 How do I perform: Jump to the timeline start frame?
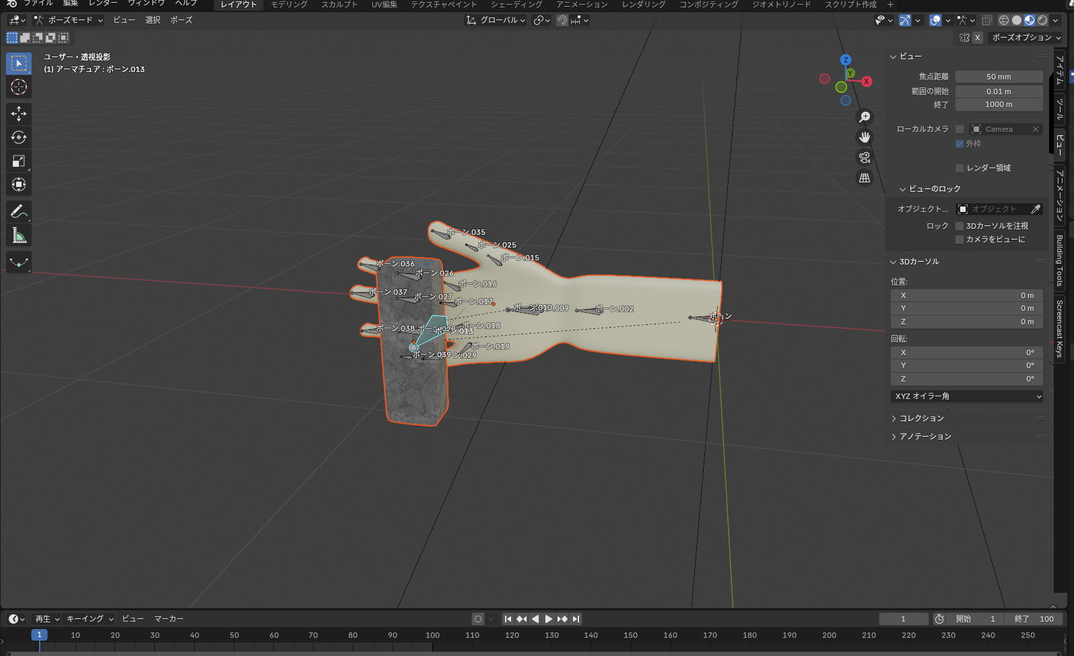508,619
